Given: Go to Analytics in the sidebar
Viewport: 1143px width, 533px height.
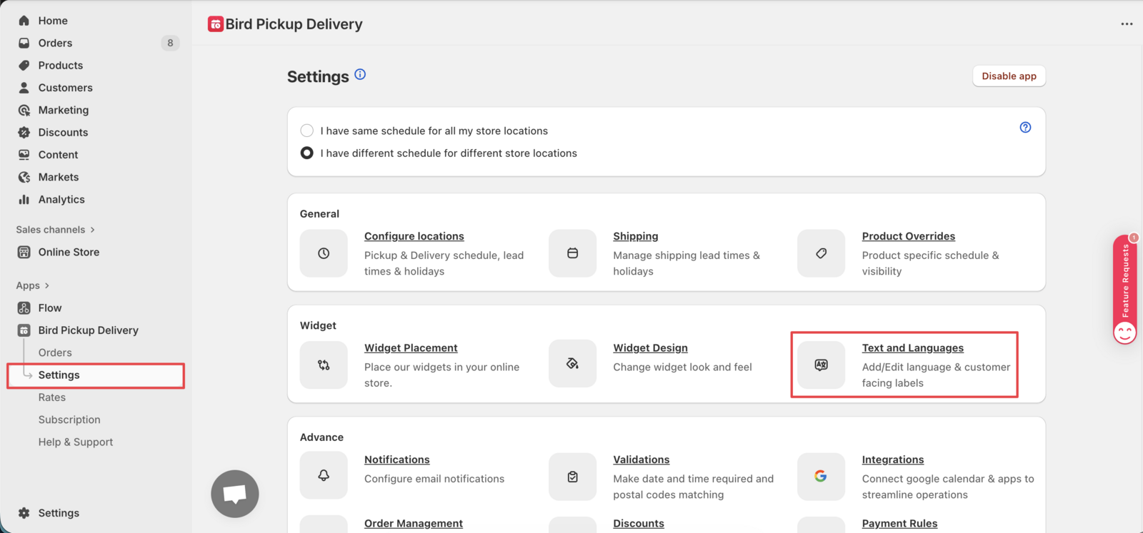Looking at the screenshot, I should tap(61, 199).
